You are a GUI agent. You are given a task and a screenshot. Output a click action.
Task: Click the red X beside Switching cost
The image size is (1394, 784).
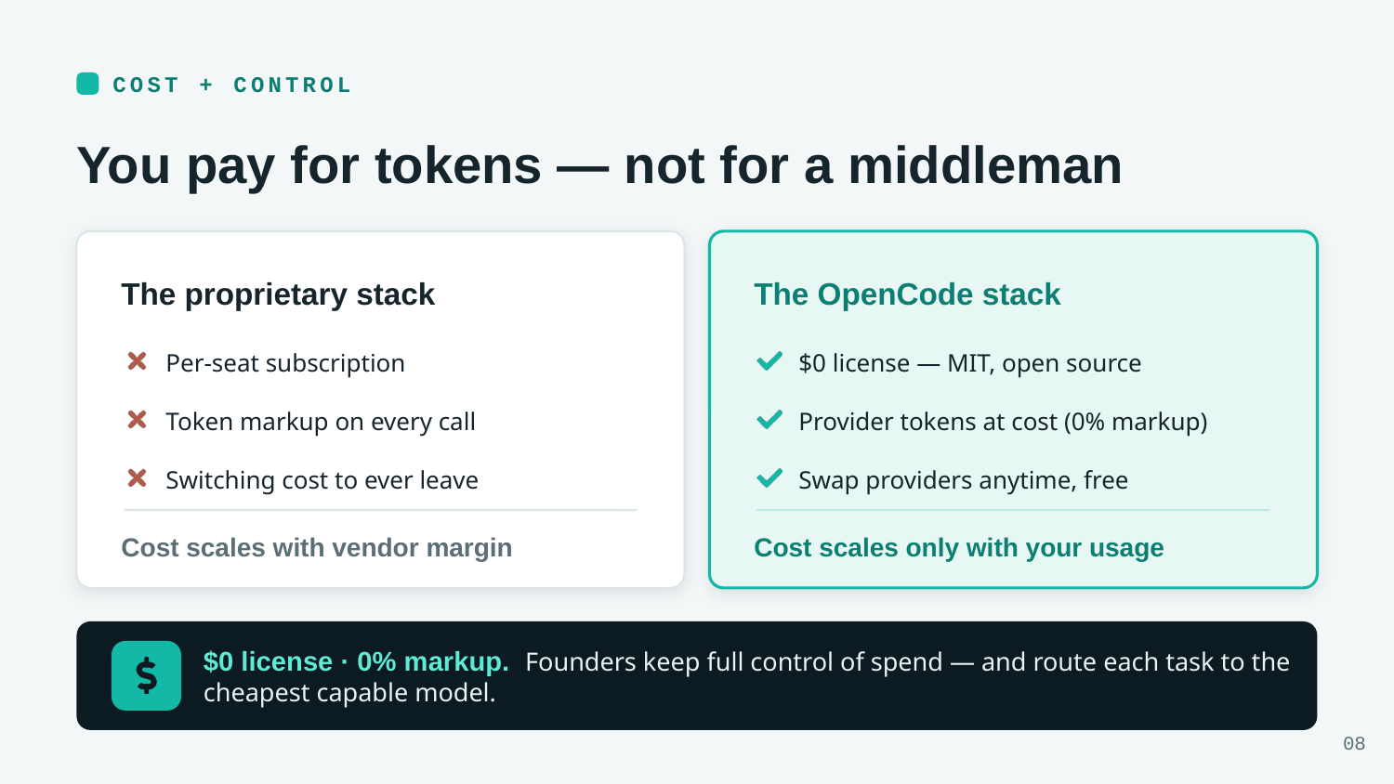138,478
